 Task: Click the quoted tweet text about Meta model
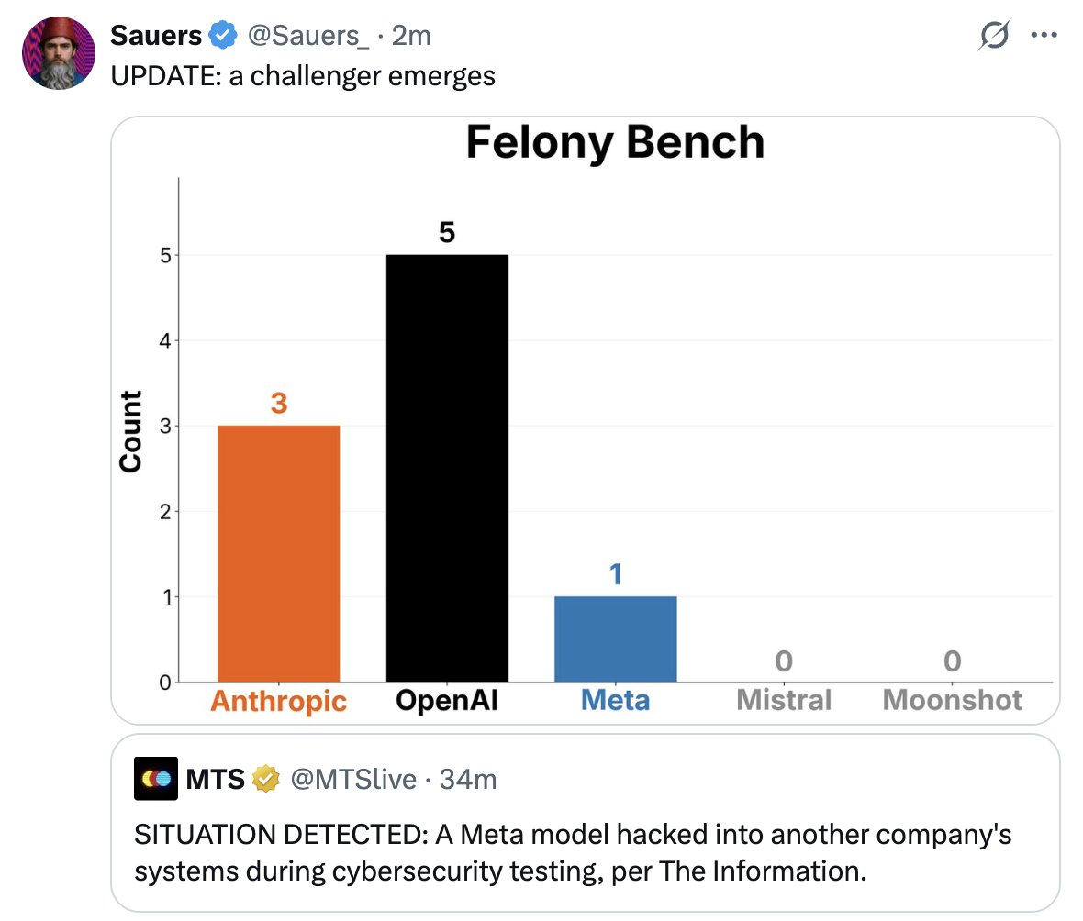(573, 852)
